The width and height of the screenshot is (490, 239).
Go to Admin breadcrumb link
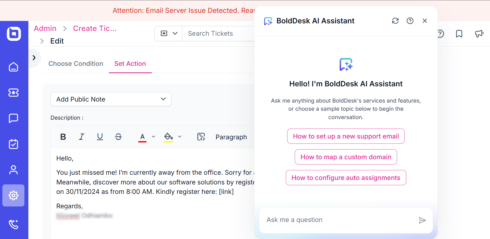tap(45, 28)
